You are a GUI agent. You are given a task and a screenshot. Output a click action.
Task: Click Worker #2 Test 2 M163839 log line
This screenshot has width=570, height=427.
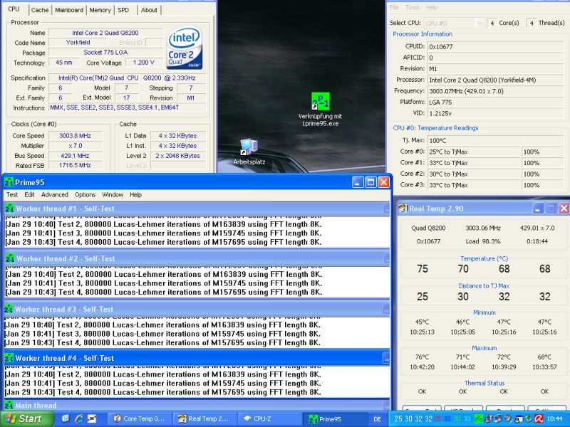pos(164,274)
